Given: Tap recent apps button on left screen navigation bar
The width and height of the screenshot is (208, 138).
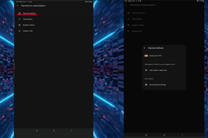Looking at the screenshot, I should click(37, 131).
